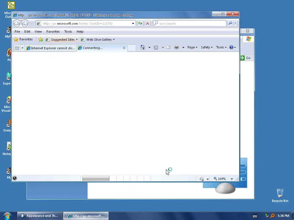Open the security zone dropdown arrow
The image size is (294, 220).
pos(208,179)
